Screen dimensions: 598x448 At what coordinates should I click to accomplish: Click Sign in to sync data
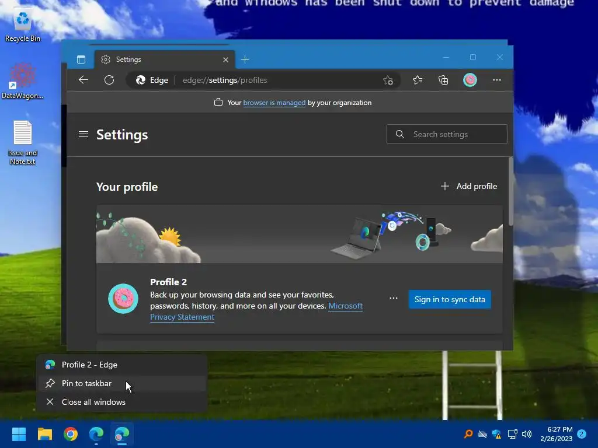(450, 299)
